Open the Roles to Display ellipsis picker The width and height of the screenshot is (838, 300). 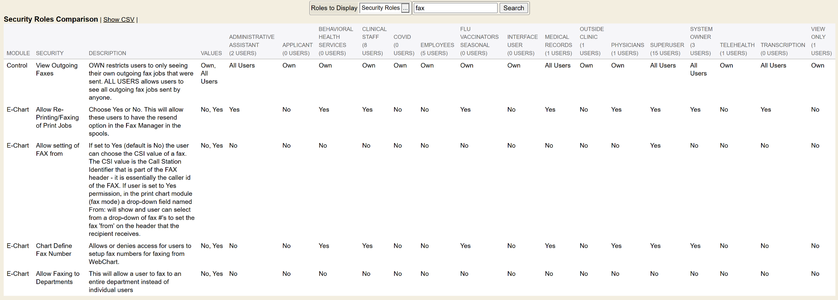pos(405,8)
